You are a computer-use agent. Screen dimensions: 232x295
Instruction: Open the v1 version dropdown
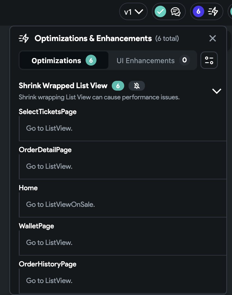pos(133,12)
